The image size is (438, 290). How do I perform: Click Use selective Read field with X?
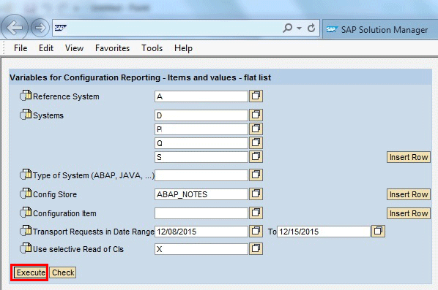pyautogui.click(x=201, y=249)
